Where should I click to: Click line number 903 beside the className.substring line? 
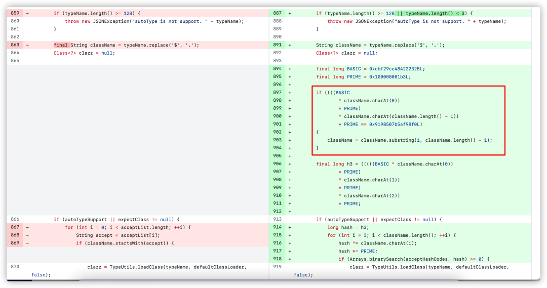point(278,140)
